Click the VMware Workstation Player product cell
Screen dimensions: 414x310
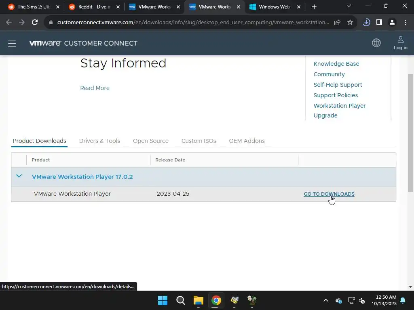pos(72,194)
